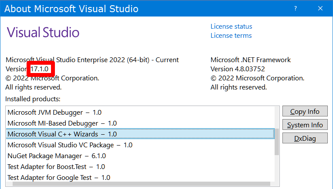
Task: Select Microsoft JVM Debugger in the list
Action: [54, 113]
